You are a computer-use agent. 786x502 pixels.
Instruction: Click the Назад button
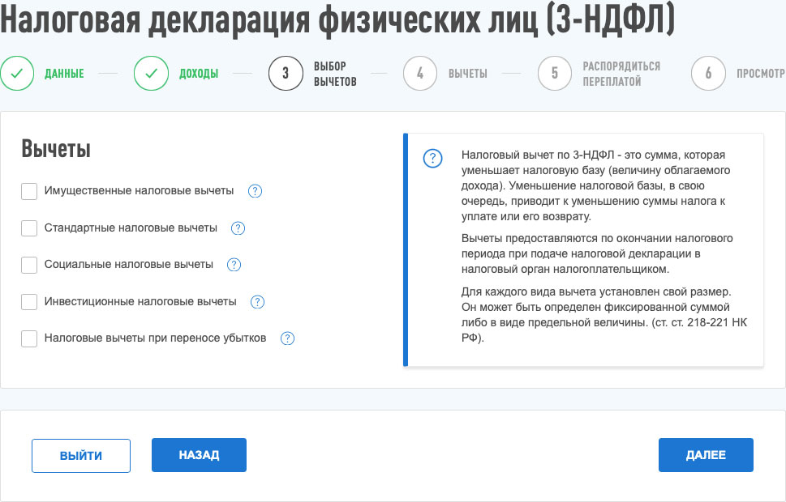point(199,455)
